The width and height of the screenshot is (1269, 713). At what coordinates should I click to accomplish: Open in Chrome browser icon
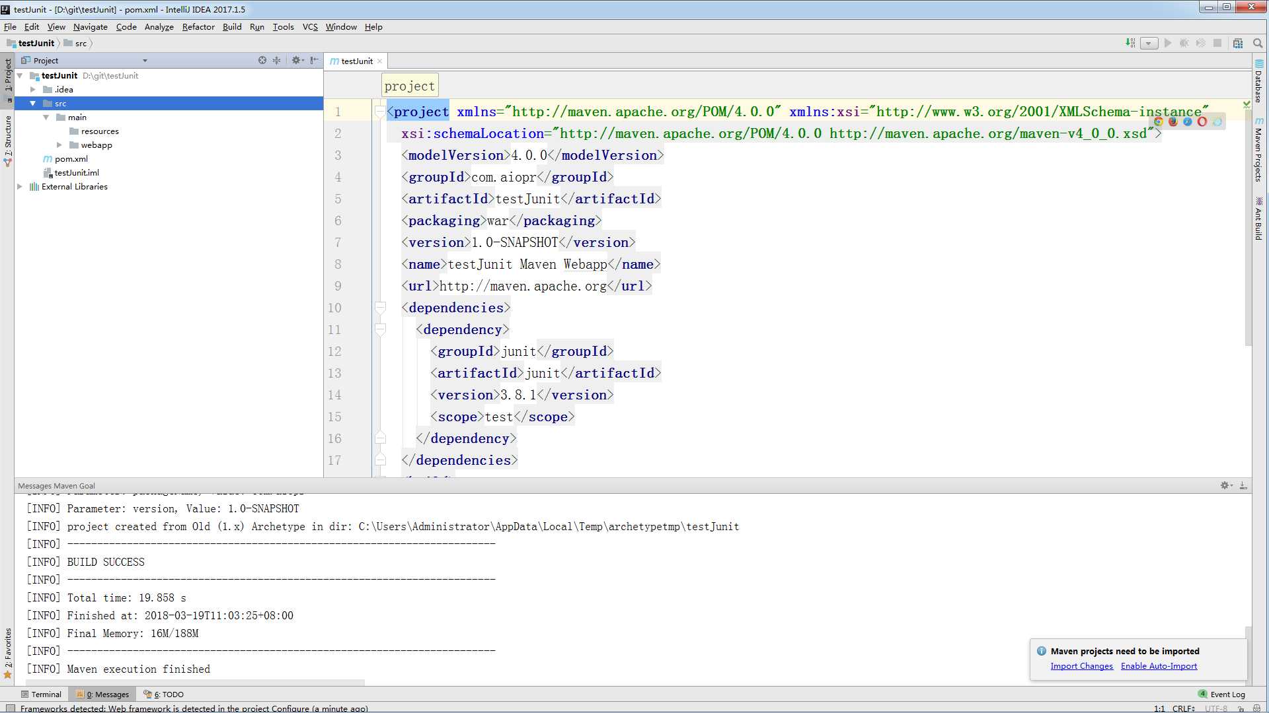(x=1159, y=121)
